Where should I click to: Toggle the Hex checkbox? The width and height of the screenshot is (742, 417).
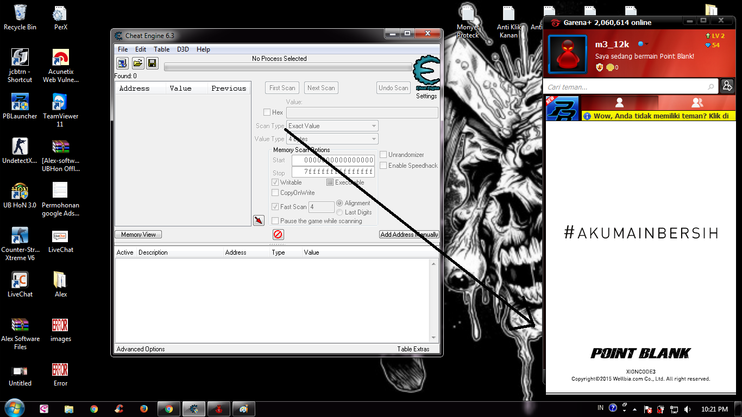pyautogui.click(x=267, y=112)
